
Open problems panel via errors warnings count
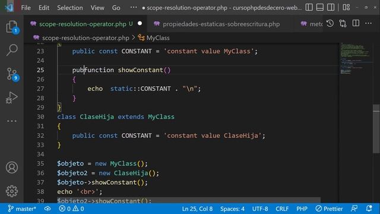(71, 209)
